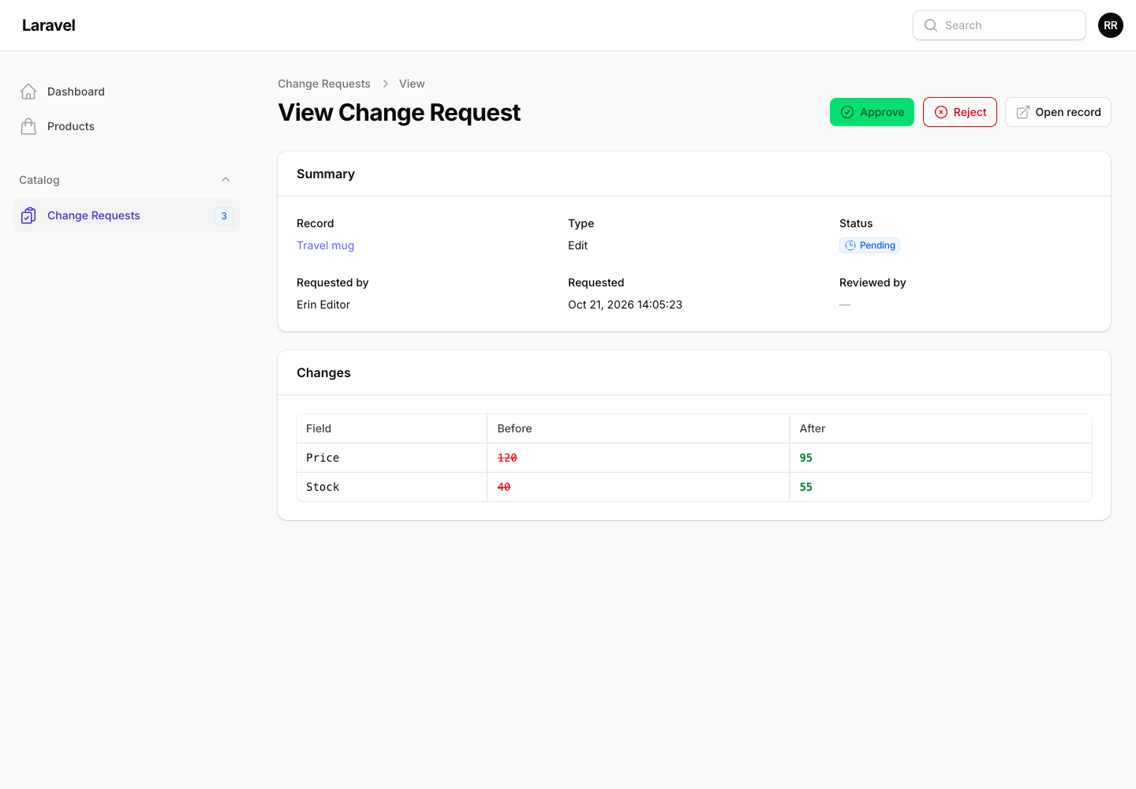Click the checkmark icon on Approve
1136x789 pixels.
click(x=847, y=112)
